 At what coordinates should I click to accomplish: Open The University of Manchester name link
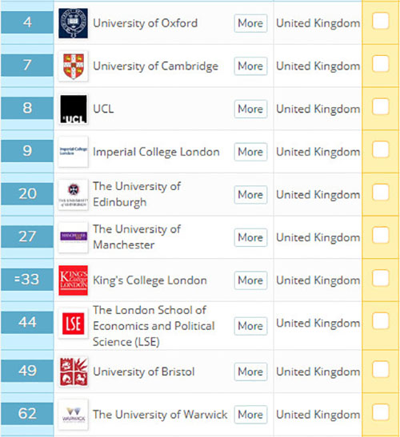click(x=137, y=237)
